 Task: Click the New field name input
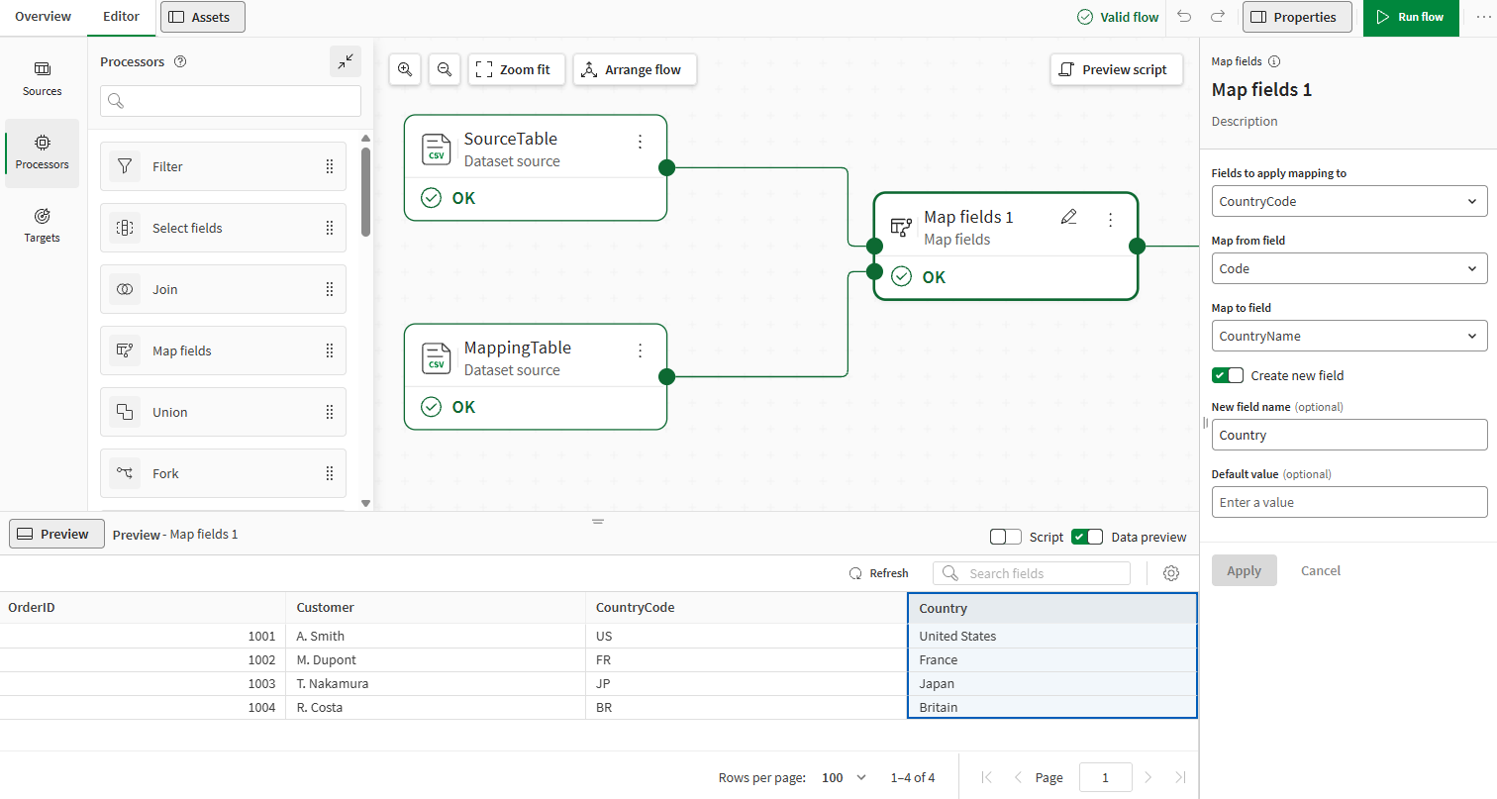pyautogui.click(x=1349, y=435)
